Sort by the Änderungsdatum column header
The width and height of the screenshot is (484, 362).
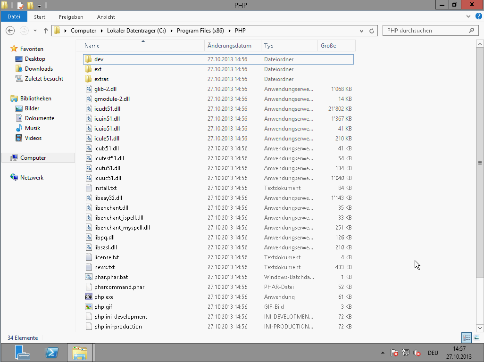233,46
